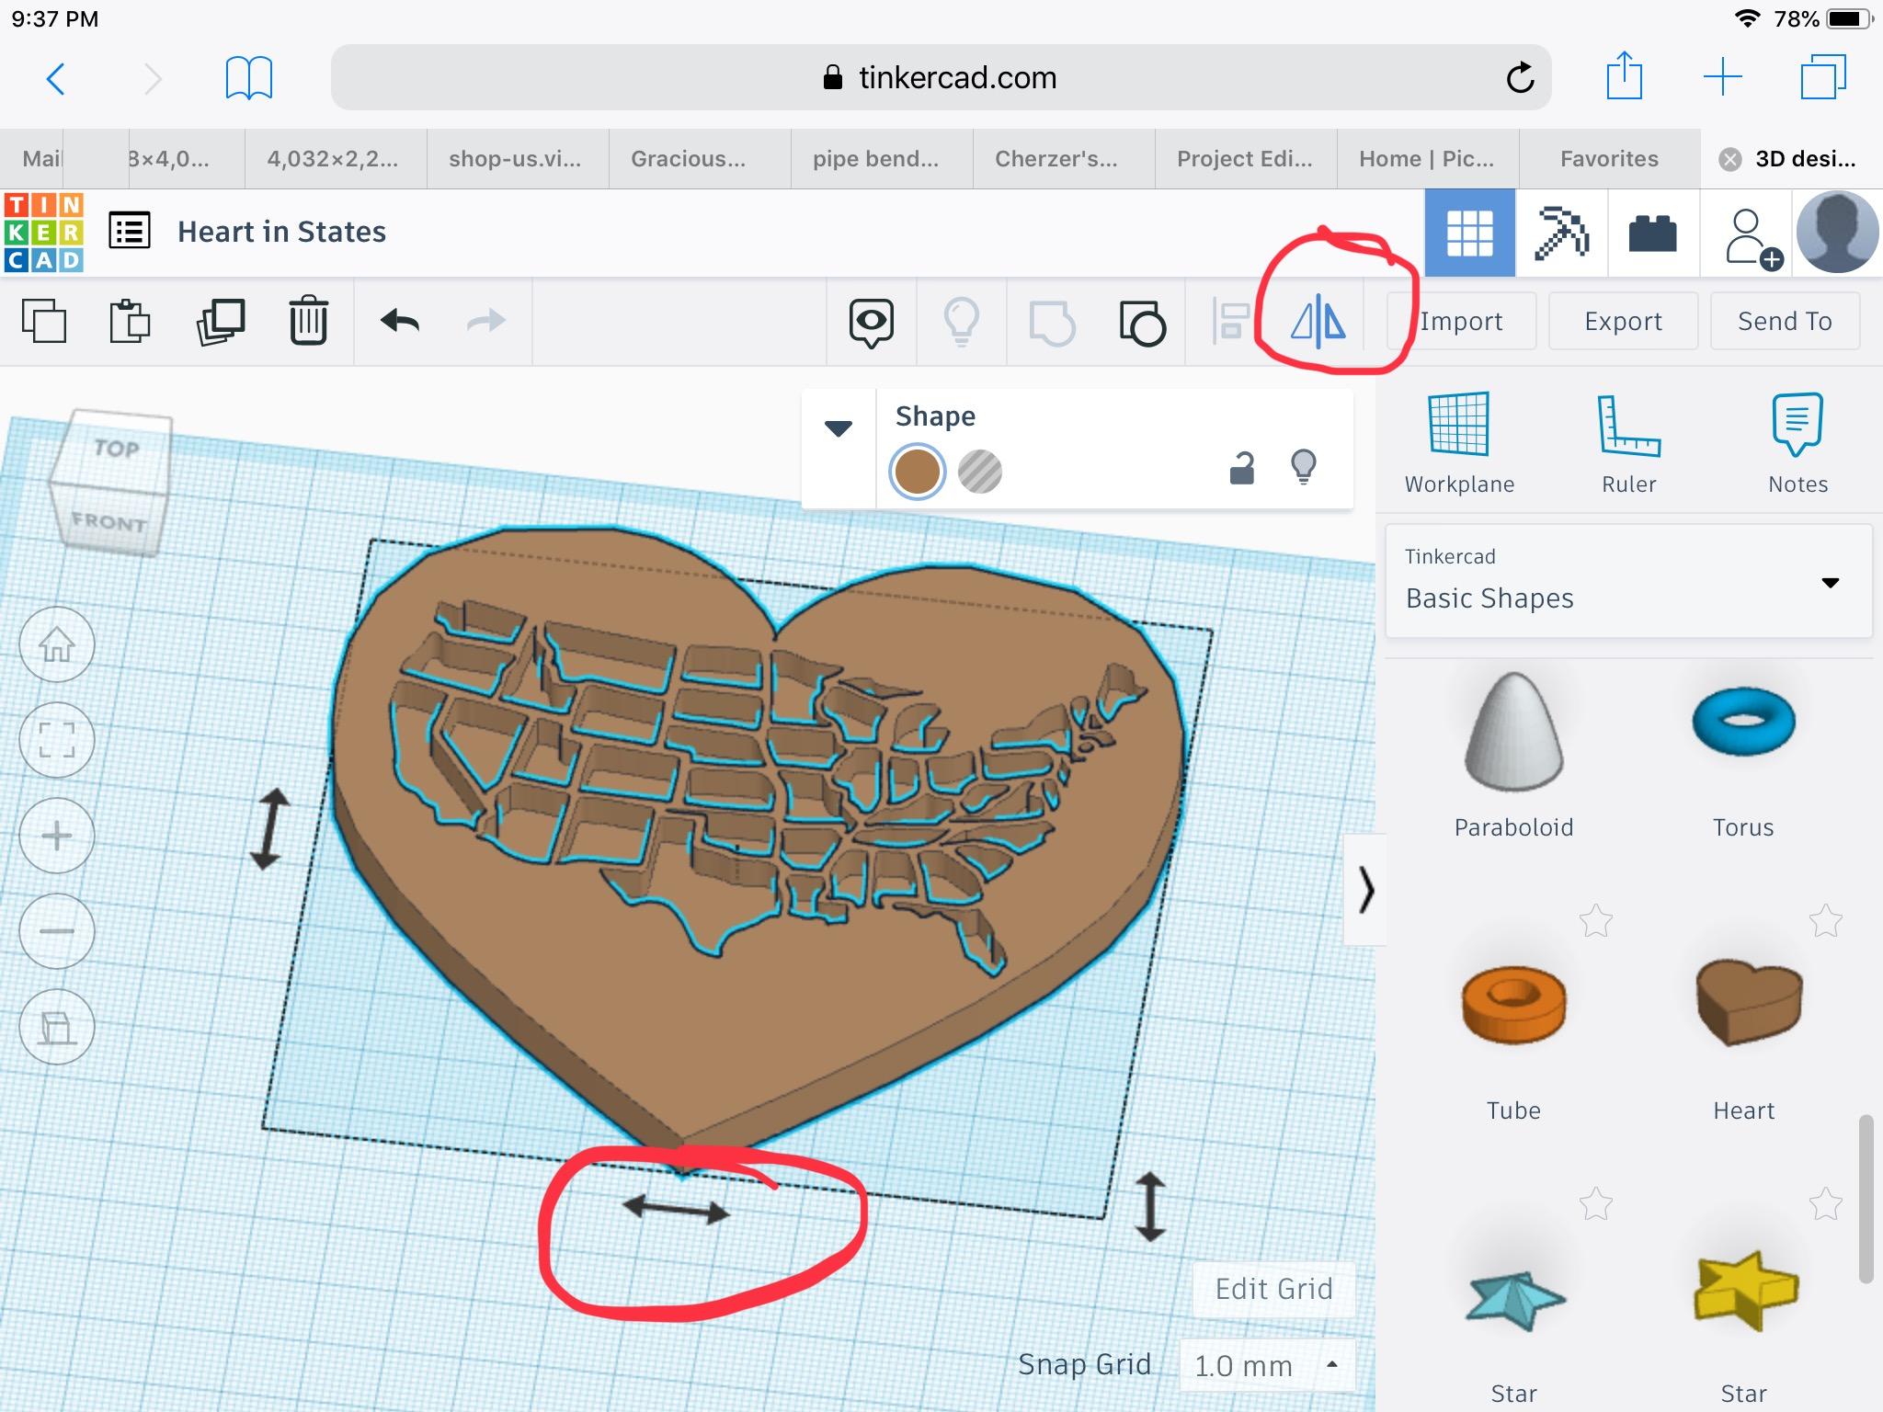Switch to Blocks pickaxe mode
The height and width of the screenshot is (1412, 1883).
(x=1560, y=233)
